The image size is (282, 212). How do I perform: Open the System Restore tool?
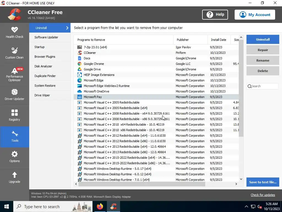click(x=50, y=86)
